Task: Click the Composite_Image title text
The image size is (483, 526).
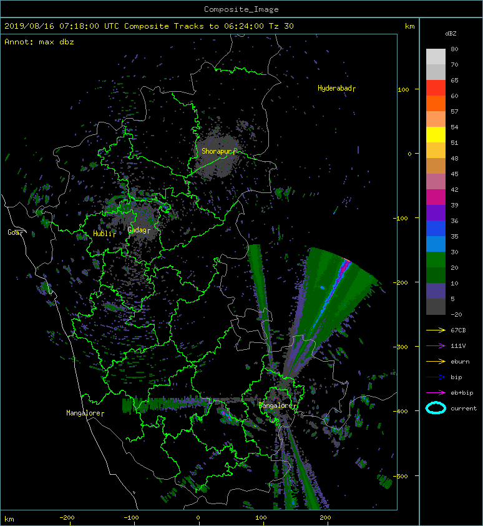Action: pos(241,9)
